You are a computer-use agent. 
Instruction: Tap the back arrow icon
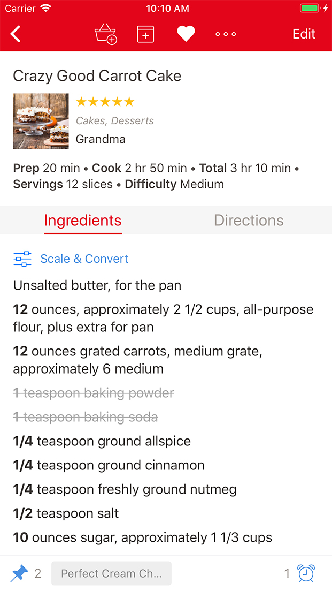pos(16,34)
